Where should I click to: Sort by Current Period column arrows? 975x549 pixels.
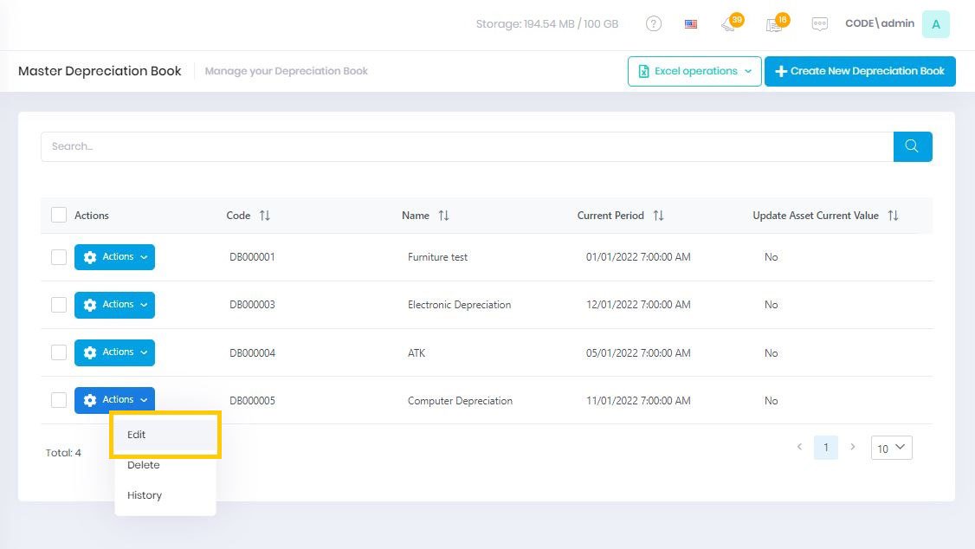(658, 216)
